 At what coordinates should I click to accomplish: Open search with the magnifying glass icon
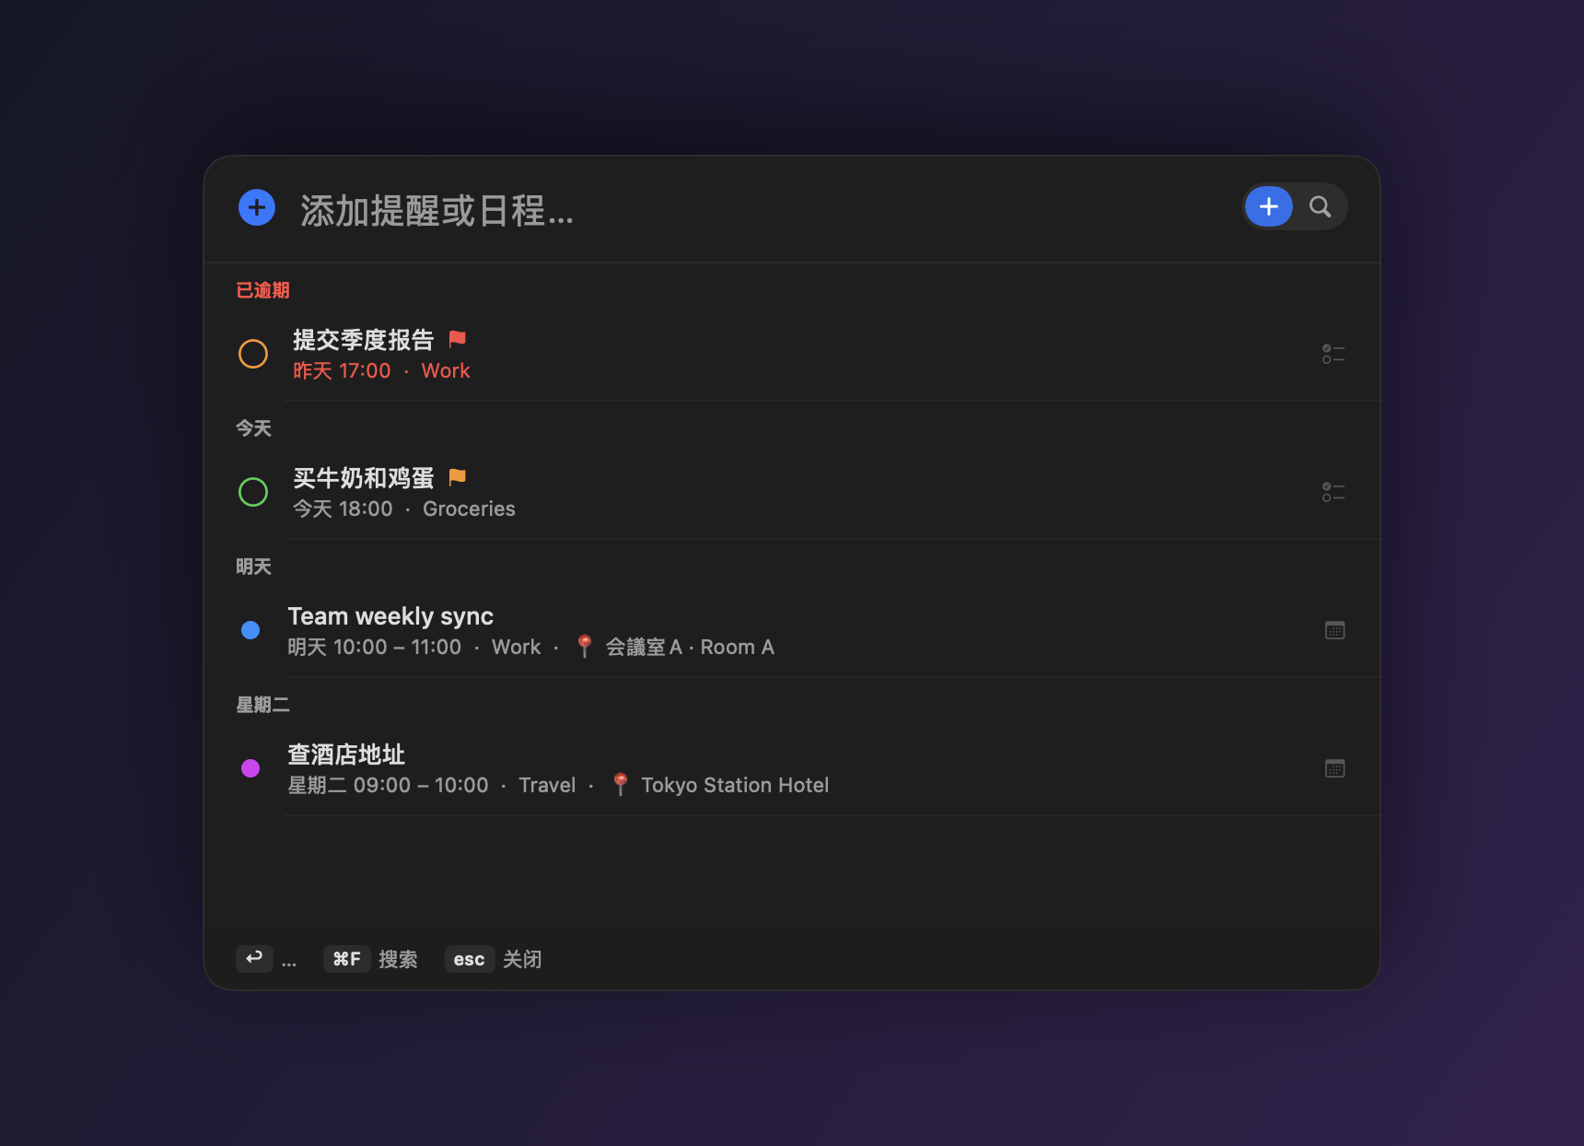click(x=1321, y=206)
